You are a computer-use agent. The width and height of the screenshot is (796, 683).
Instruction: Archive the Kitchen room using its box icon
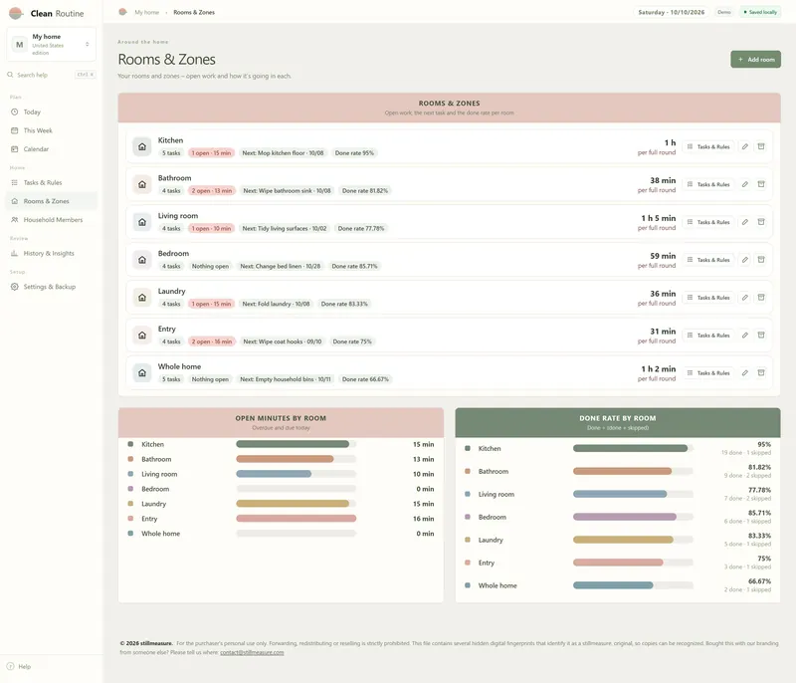[x=761, y=146]
